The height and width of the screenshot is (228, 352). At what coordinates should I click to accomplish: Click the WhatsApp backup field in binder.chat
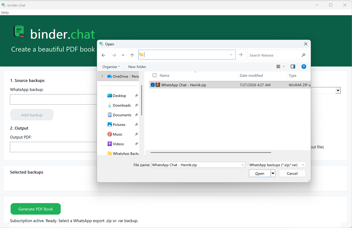click(x=53, y=99)
